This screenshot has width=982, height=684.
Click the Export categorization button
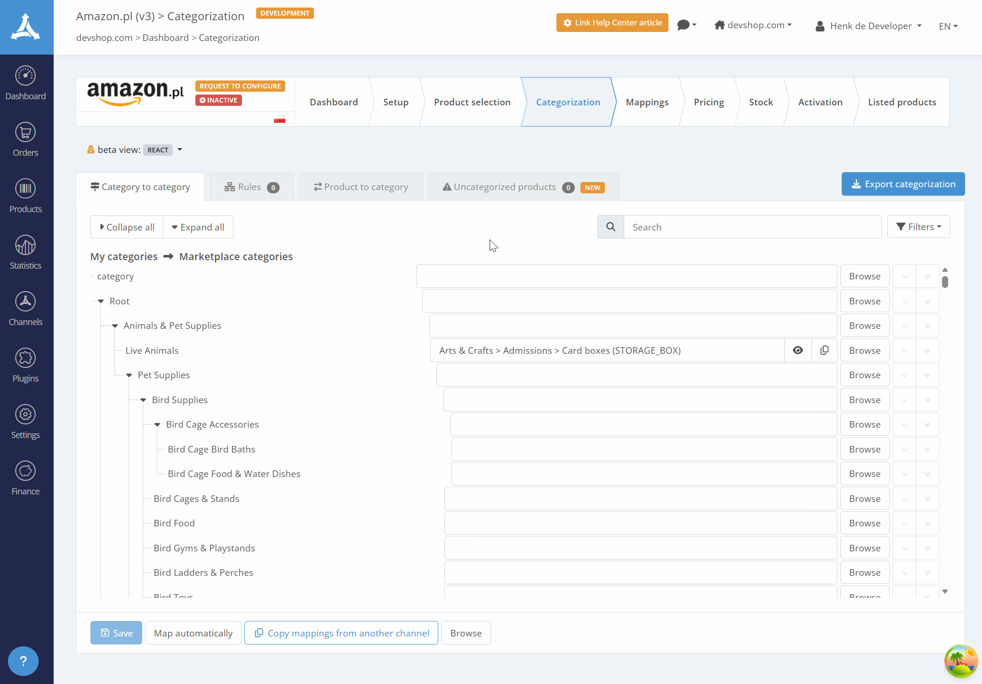click(903, 184)
